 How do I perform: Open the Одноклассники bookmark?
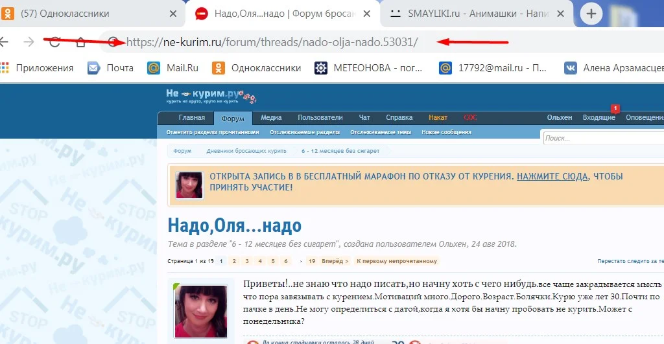coord(256,68)
